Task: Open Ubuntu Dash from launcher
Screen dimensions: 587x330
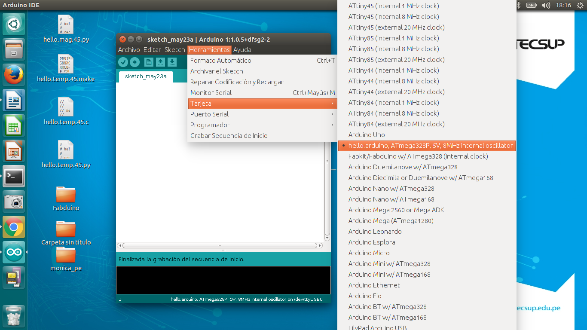Action: point(14,24)
